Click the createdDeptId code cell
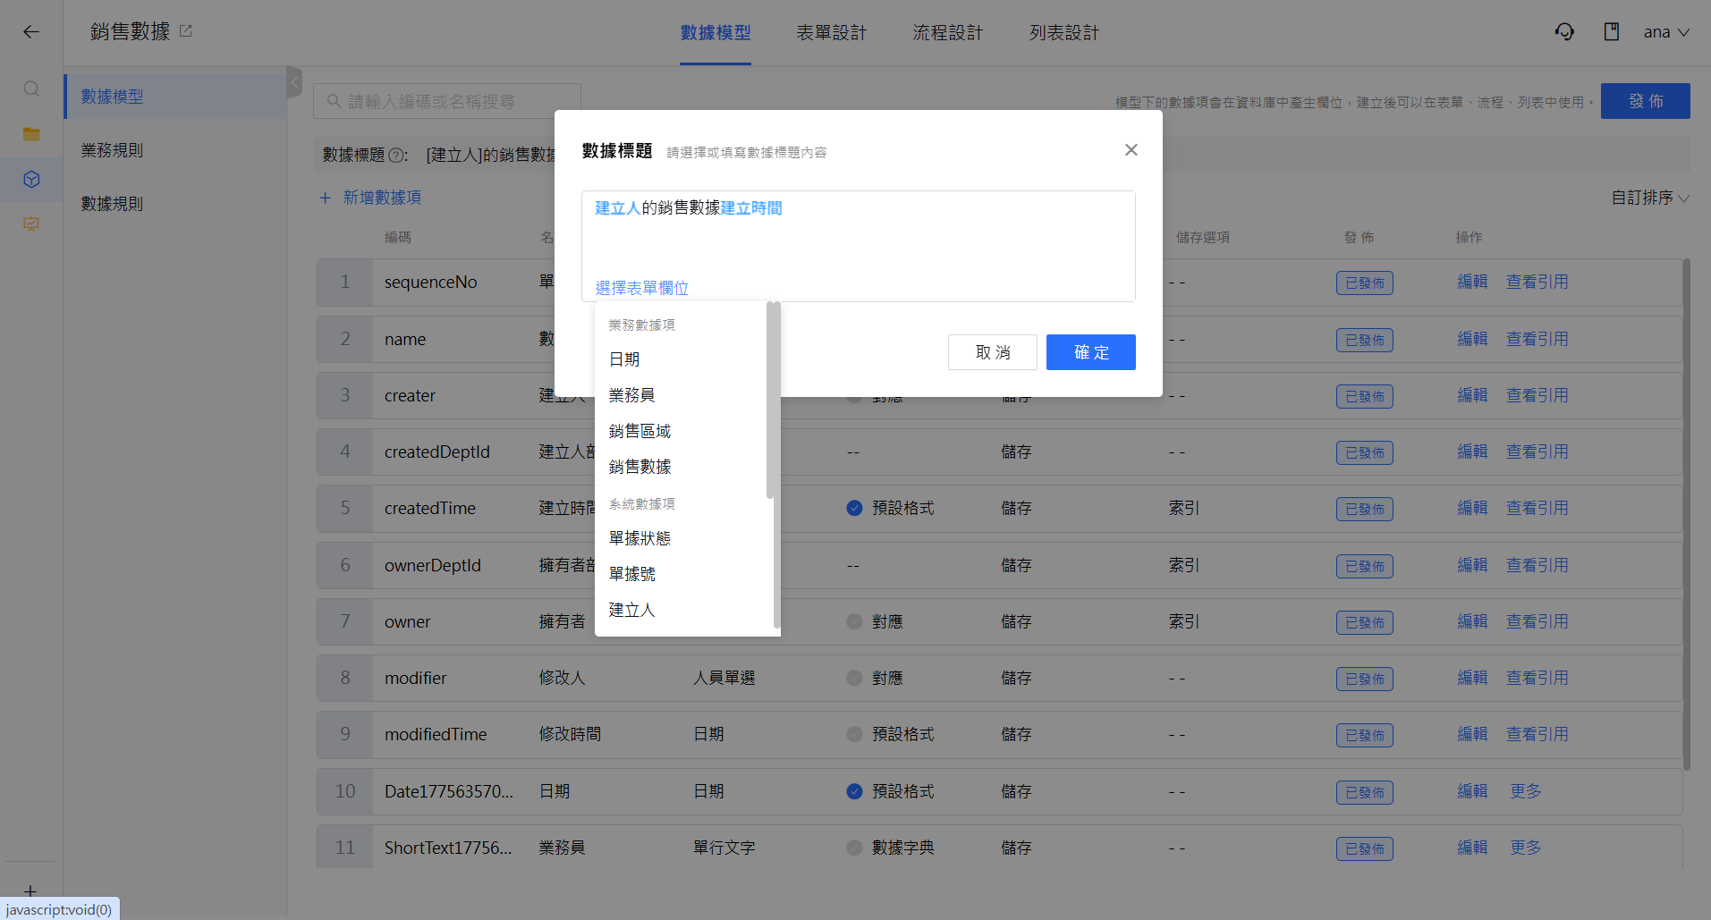Screen dimensions: 1711x920 437,452
